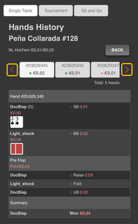Click DocBisp Raise 0.03 action row
This screenshot has height=224, width=138.
tap(70, 175)
